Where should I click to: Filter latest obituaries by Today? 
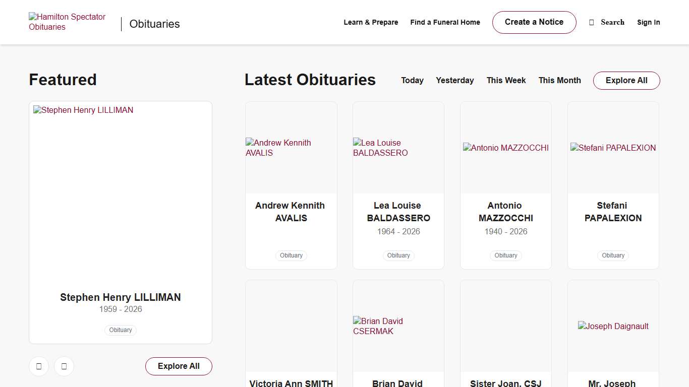412,81
